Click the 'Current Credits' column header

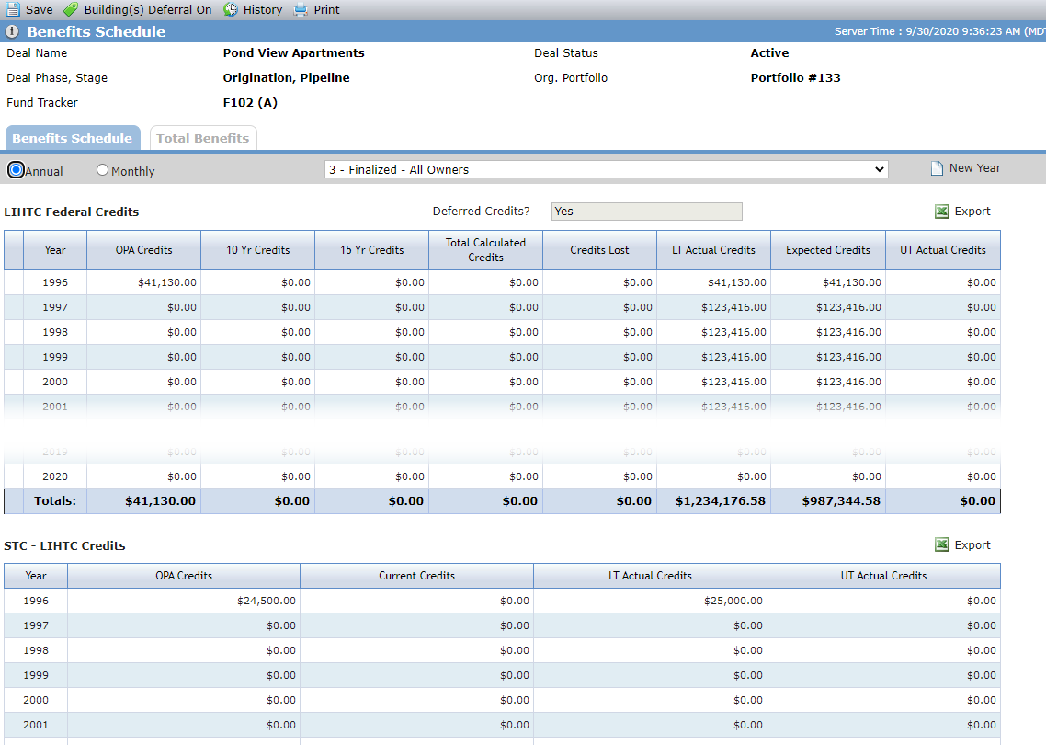pyautogui.click(x=416, y=576)
